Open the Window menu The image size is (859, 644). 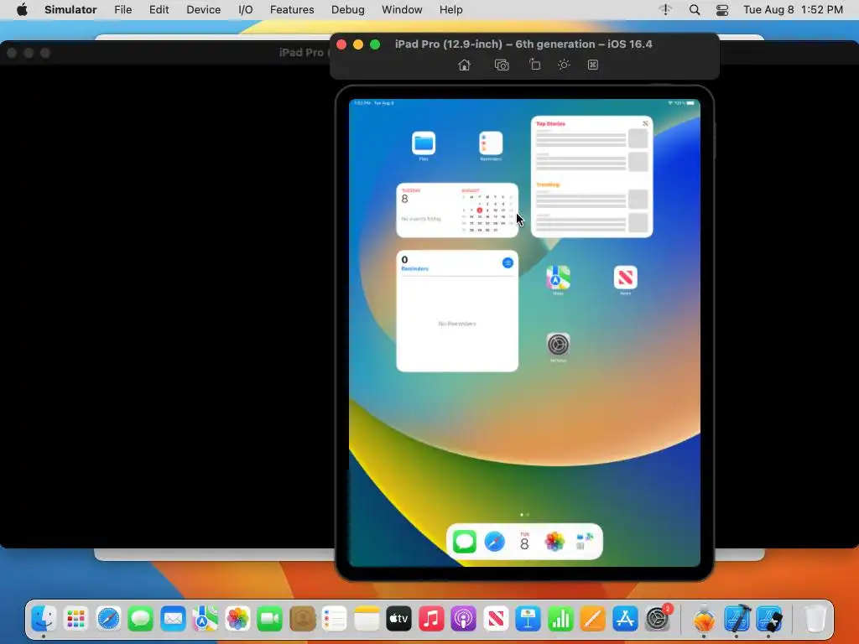[402, 10]
